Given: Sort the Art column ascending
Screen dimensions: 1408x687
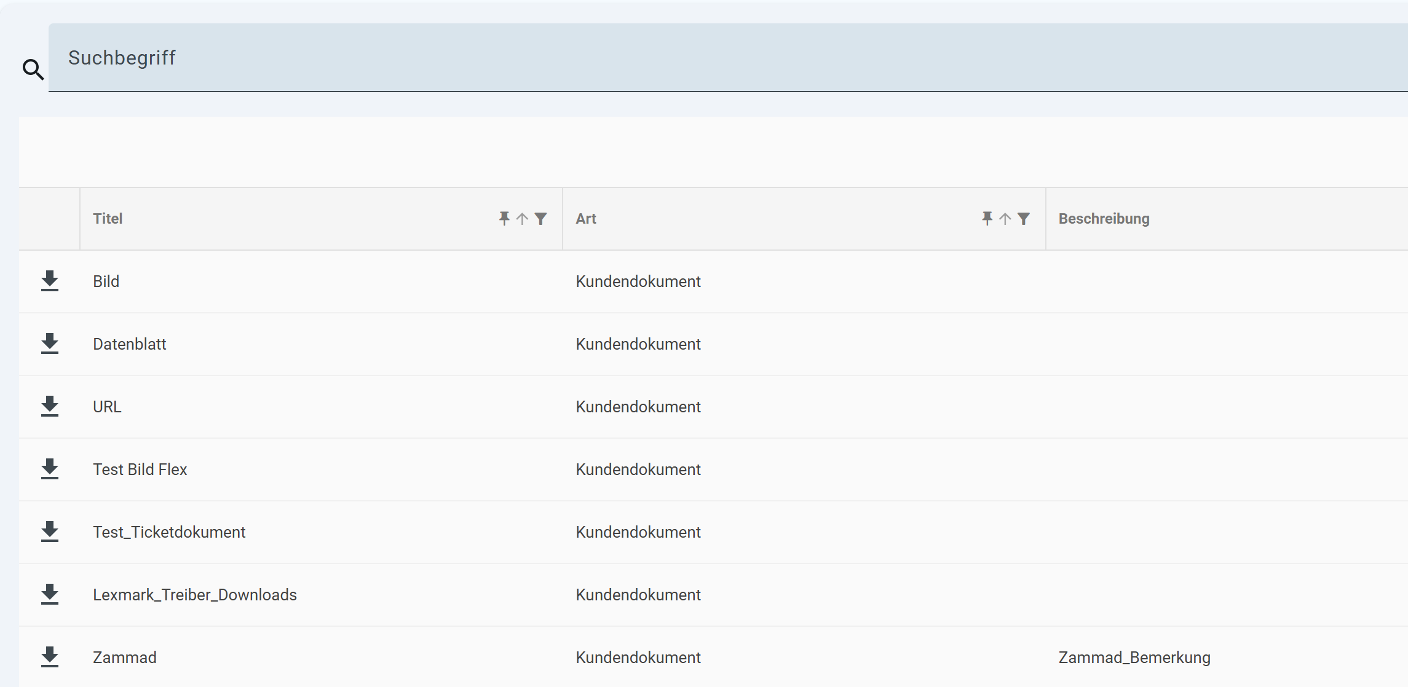Looking at the screenshot, I should [1005, 219].
